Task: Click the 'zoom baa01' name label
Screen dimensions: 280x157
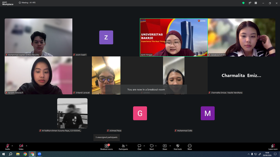Action: click(80, 55)
